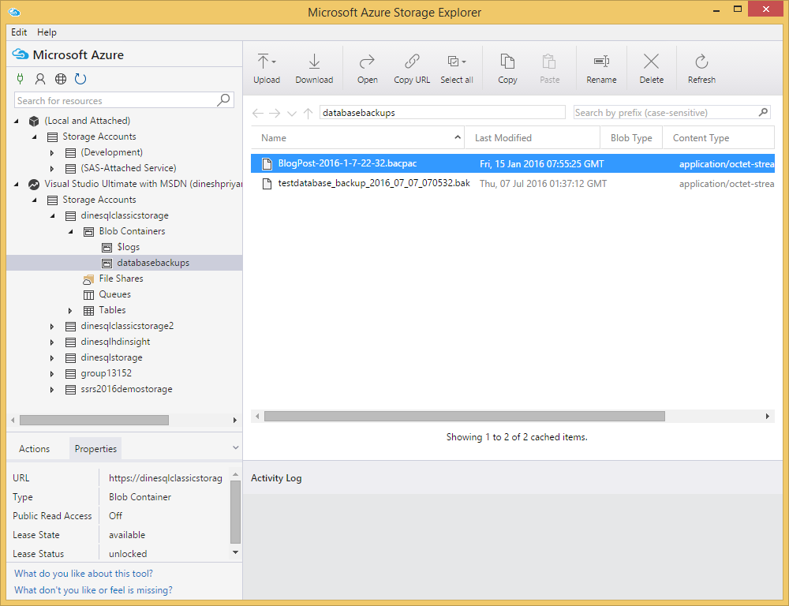This screenshot has height=606, width=789.
Task: Expand the Tables node
Action: [70, 311]
